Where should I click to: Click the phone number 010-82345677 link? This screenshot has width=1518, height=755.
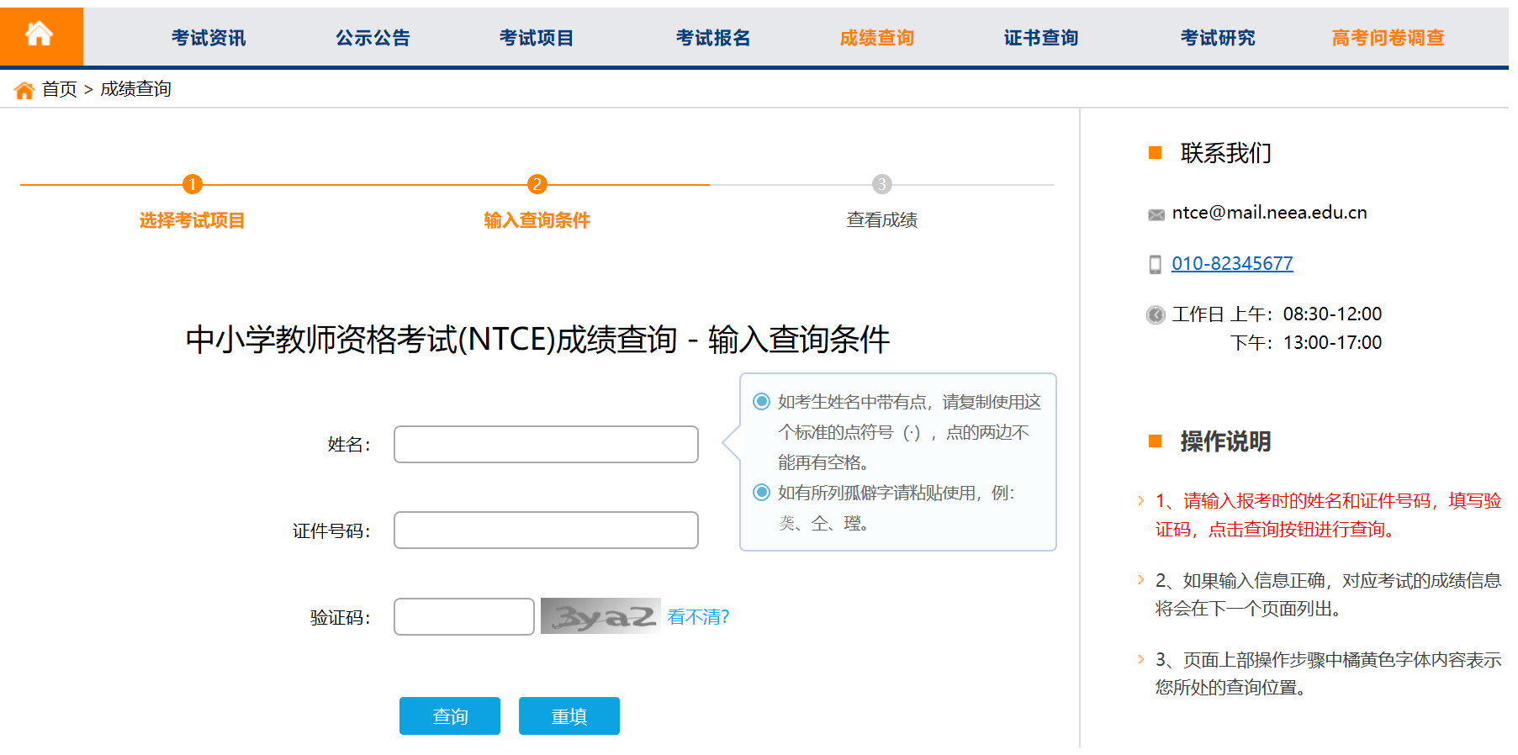[1232, 263]
